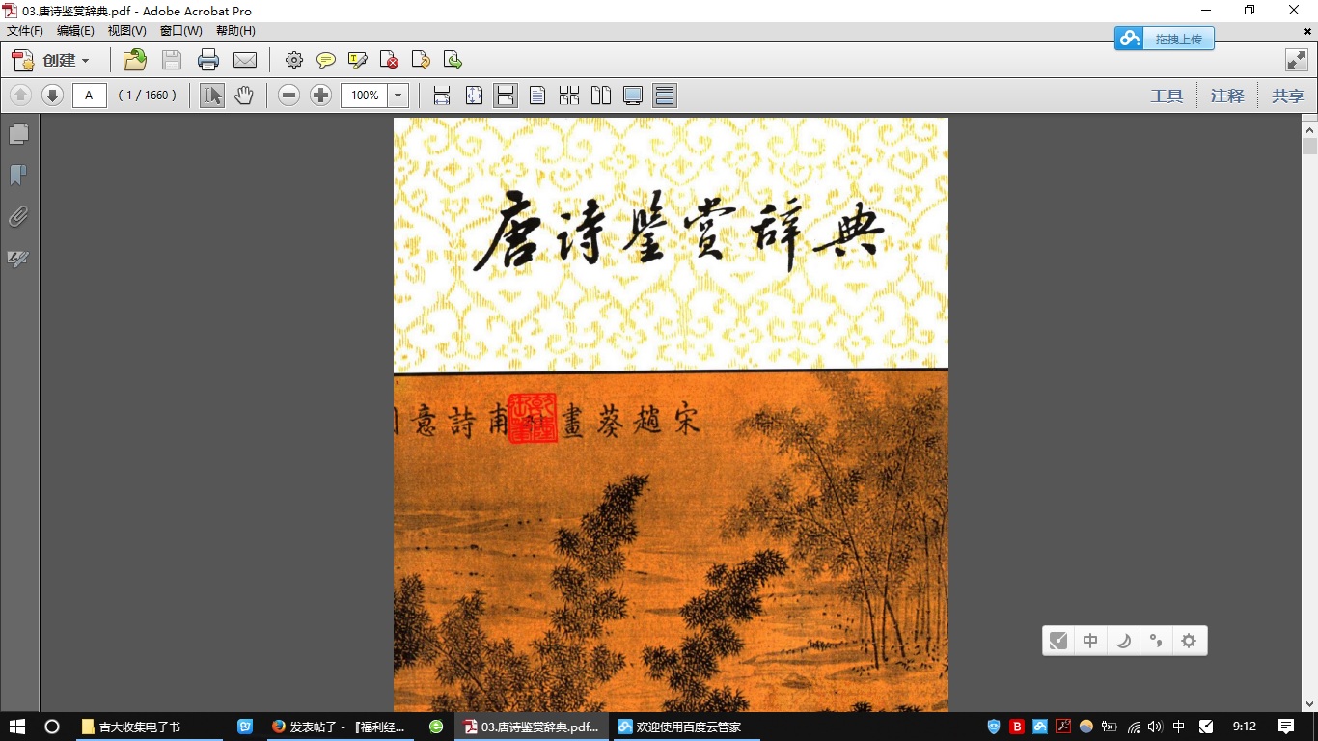Click the Cortana circle on taskbar
The width and height of the screenshot is (1318, 741).
click(x=52, y=727)
